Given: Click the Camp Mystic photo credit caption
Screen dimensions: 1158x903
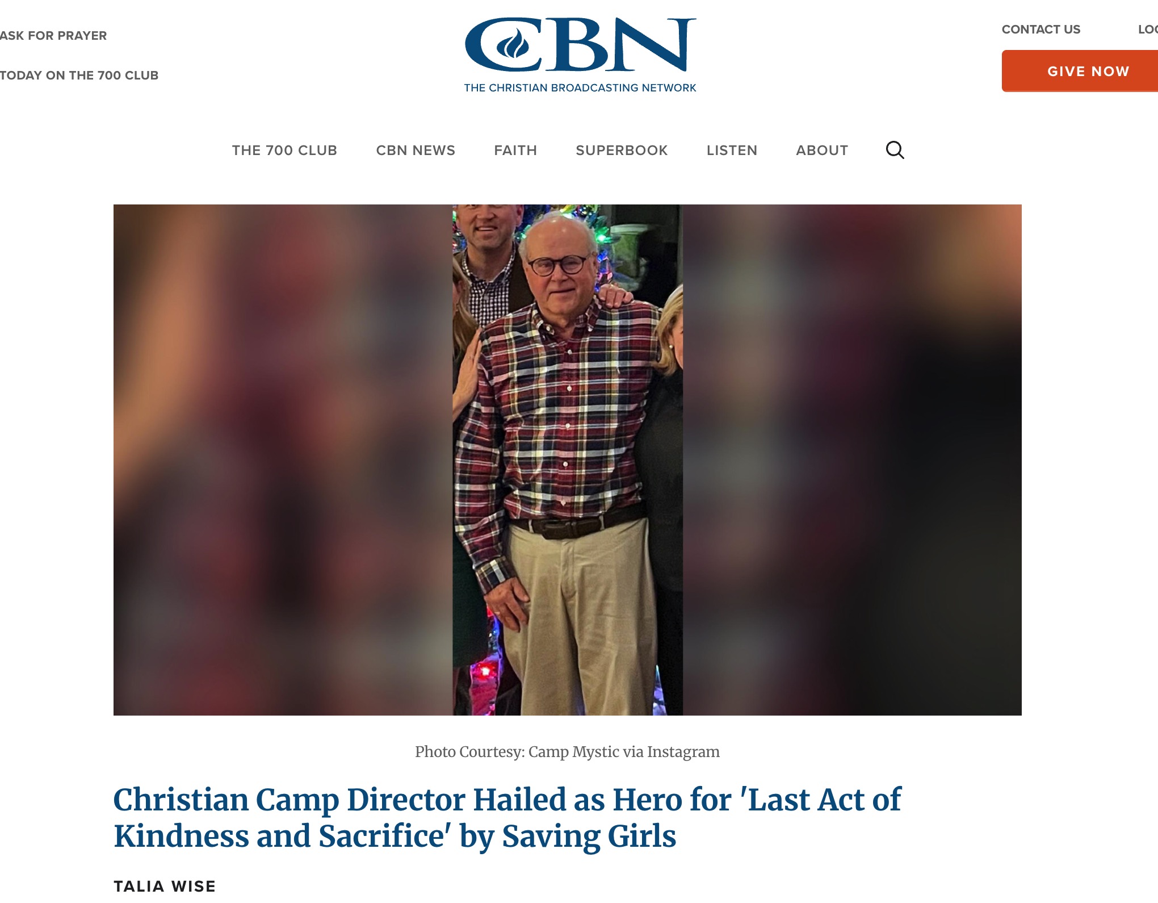Looking at the screenshot, I should tap(567, 752).
